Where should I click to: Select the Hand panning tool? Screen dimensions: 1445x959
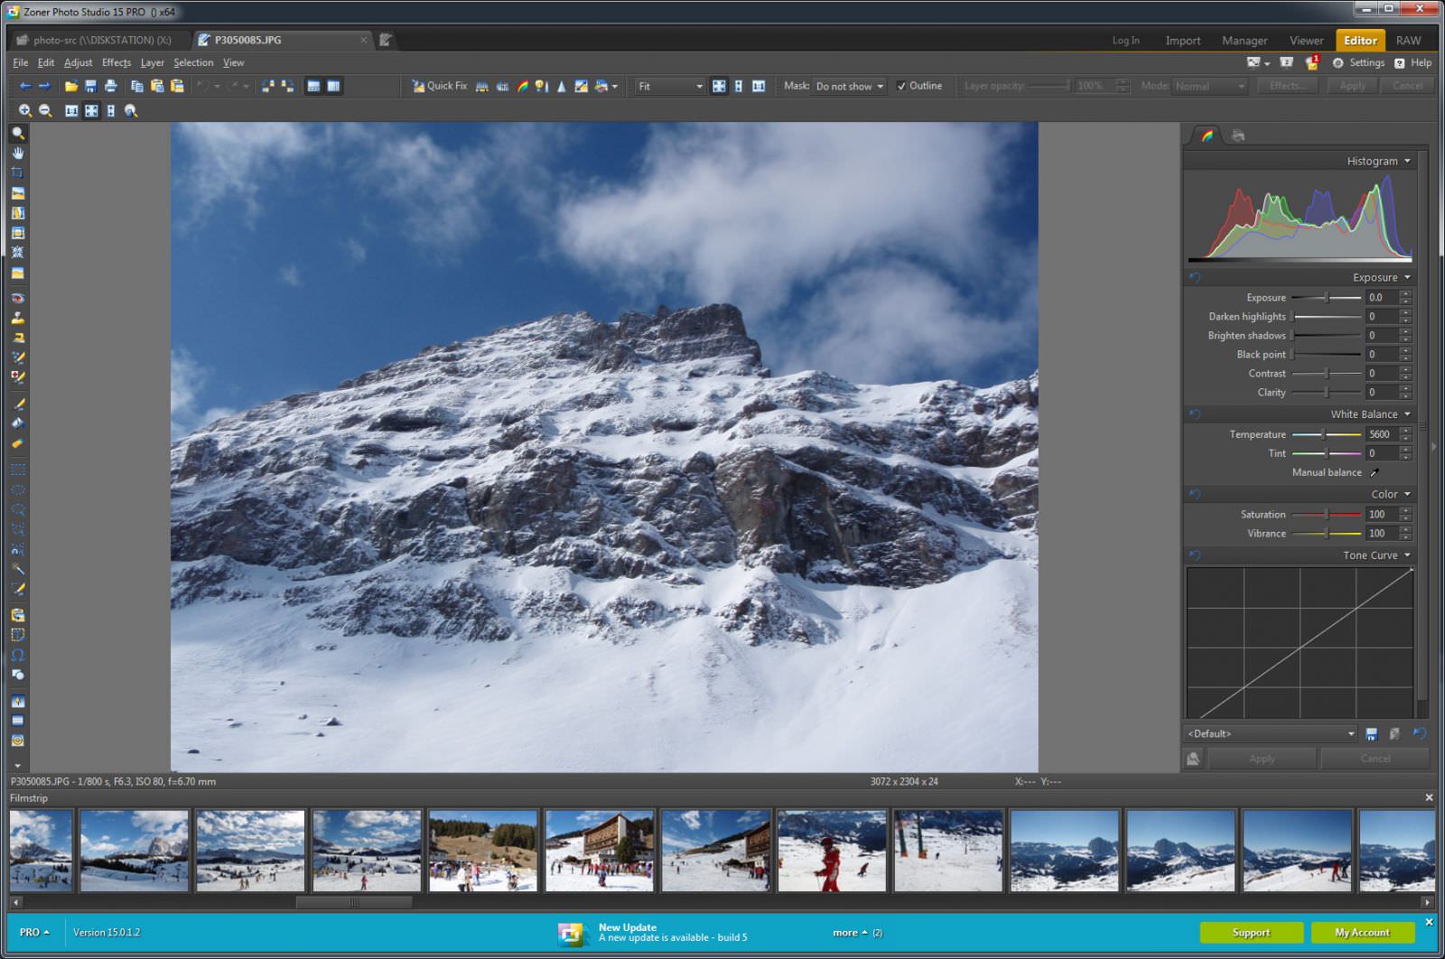(x=18, y=154)
